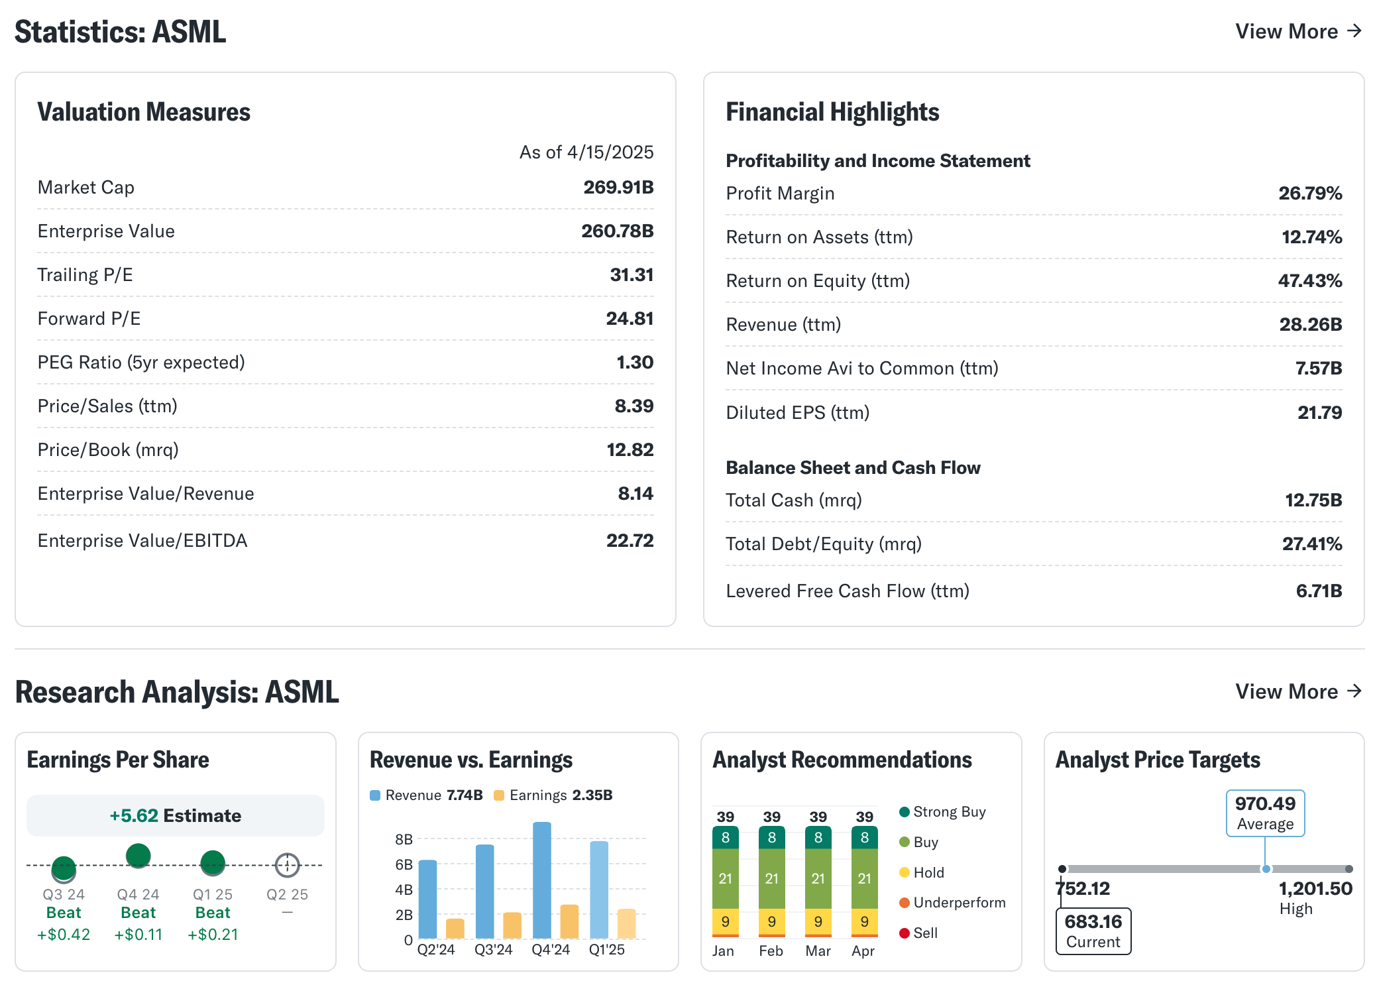Click the Q2 25 upcoming estimate circle

(287, 865)
